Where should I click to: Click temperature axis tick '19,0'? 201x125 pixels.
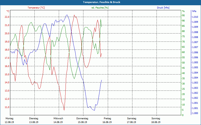point(7,41)
